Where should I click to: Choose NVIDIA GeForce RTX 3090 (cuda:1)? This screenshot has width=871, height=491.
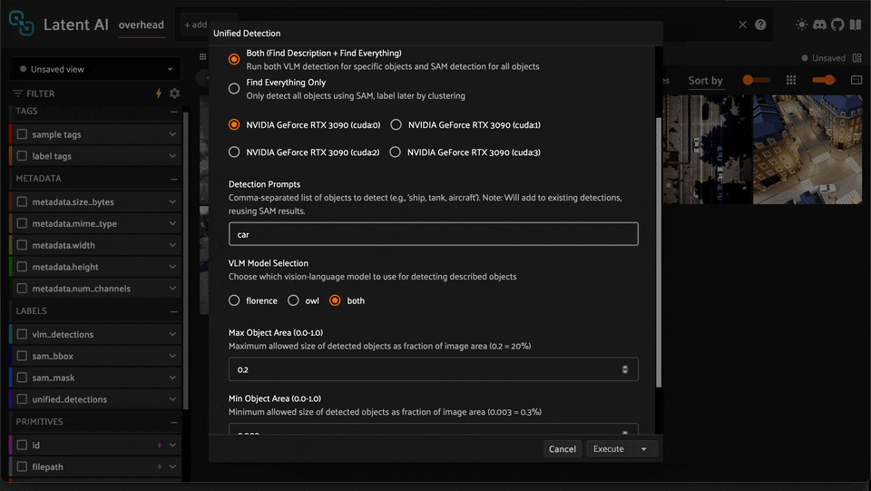[396, 125]
